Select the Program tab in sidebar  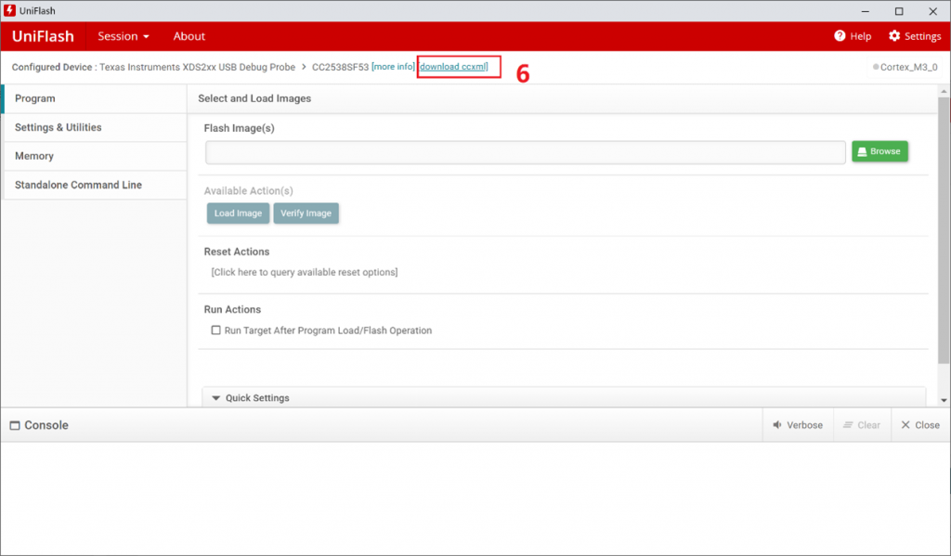click(95, 98)
